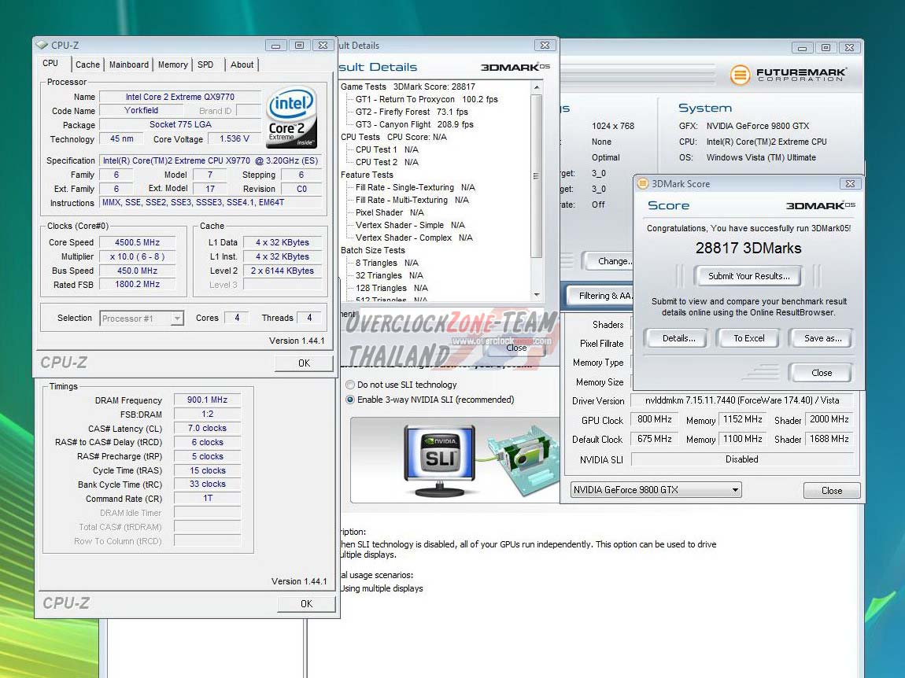
Task: Click the Intel Core 2 Extreme logo
Action: coord(292,117)
